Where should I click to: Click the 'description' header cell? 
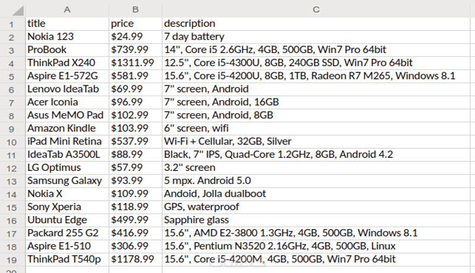tap(316, 24)
